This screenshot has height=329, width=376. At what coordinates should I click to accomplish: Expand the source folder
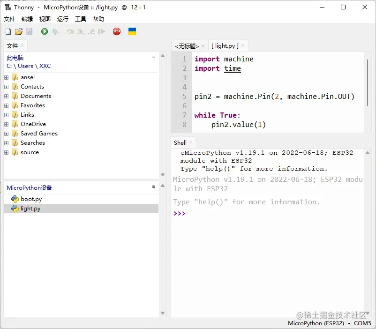click(x=7, y=152)
